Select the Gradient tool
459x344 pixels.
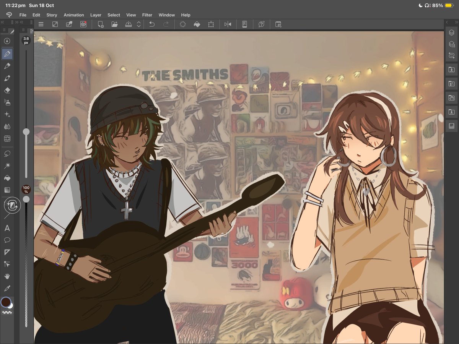coord(7,190)
